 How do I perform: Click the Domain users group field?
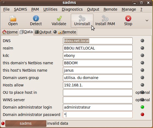pyautogui.click(x=98, y=78)
